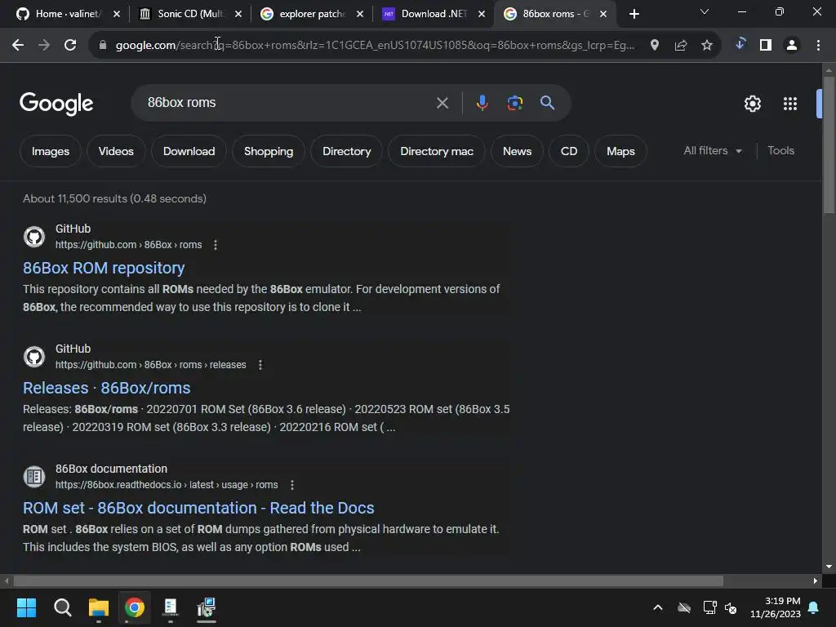Search by image with Google Lens
Image resolution: width=836 pixels, height=627 pixels.
pyautogui.click(x=514, y=103)
